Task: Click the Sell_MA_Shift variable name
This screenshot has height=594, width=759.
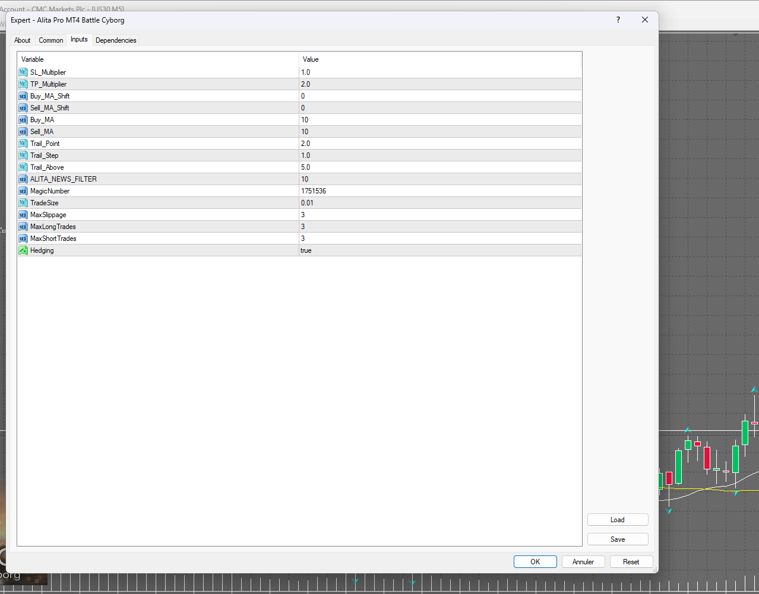Action: pos(50,108)
